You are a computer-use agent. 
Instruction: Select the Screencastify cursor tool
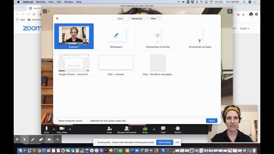tap(24, 139)
